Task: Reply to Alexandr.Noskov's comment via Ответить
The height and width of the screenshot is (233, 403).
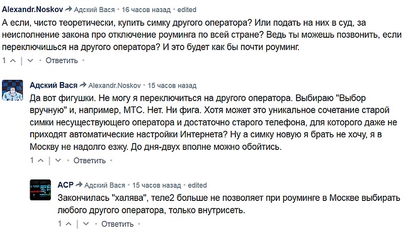Action: tap(62, 60)
